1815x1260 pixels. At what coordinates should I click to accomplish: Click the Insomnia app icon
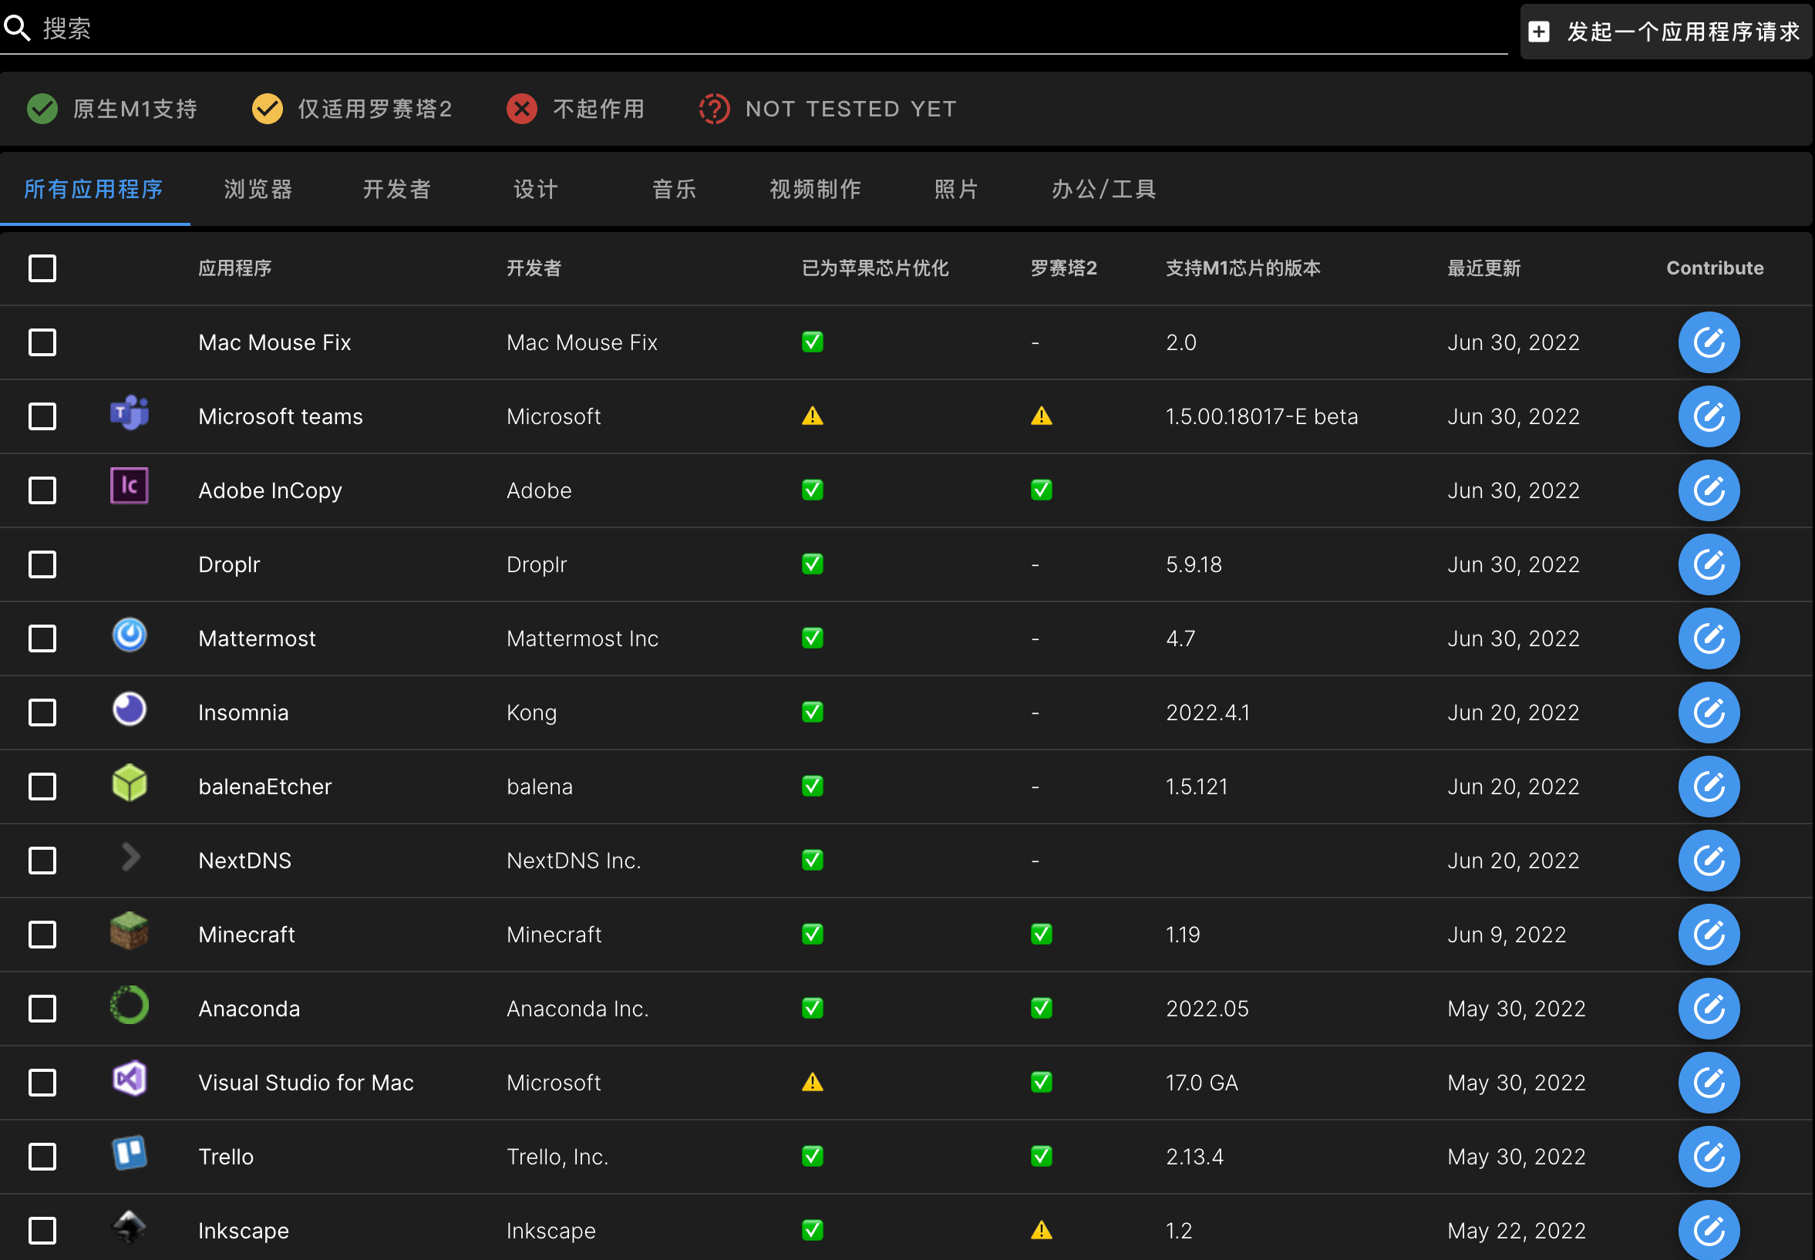click(130, 709)
